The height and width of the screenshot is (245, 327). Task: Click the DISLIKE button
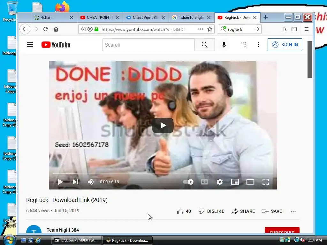[x=211, y=211]
